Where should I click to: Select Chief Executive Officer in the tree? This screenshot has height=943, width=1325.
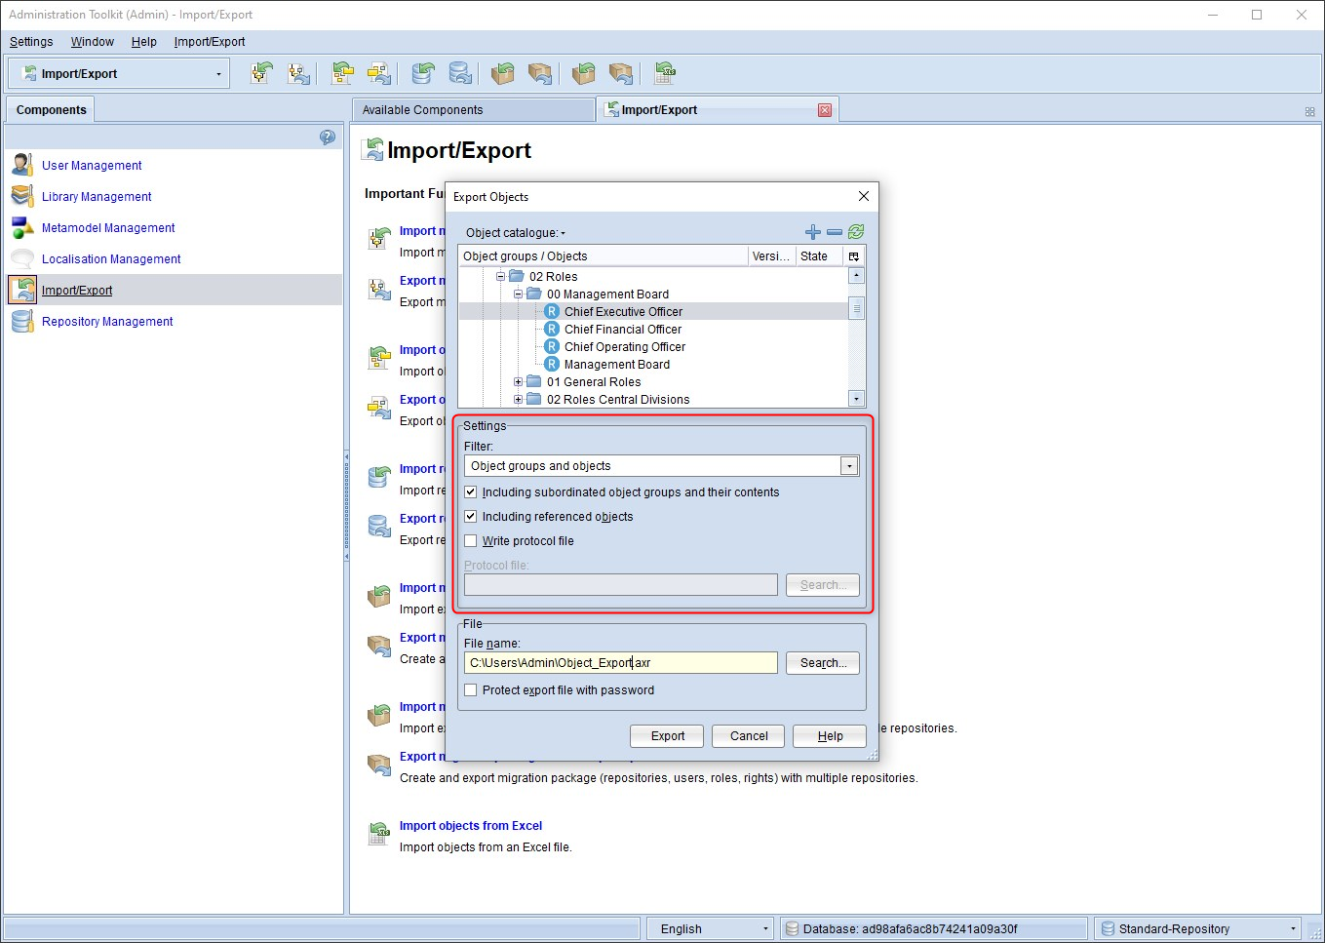[x=623, y=312]
